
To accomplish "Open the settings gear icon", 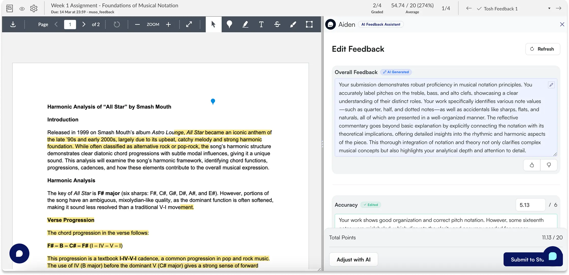I will click(x=34, y=8).
